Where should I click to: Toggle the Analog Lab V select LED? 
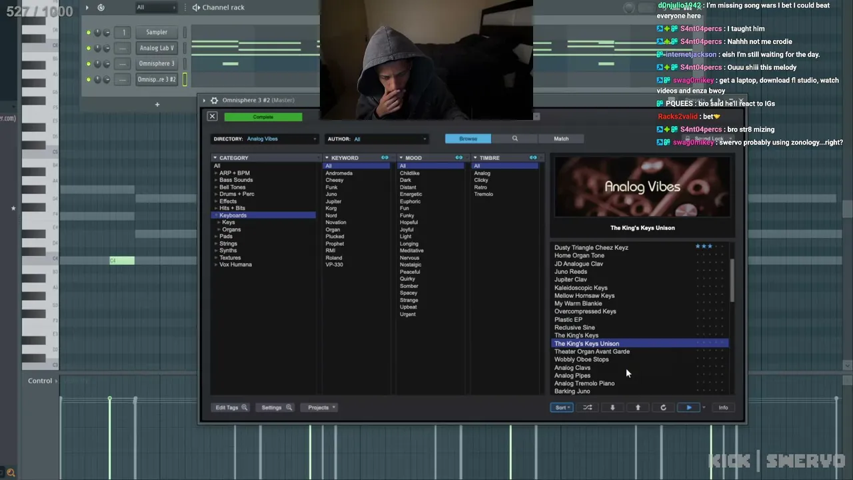click(x=185, y=48)
